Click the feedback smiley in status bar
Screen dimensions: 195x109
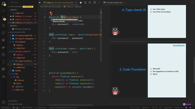pos(186,107)
